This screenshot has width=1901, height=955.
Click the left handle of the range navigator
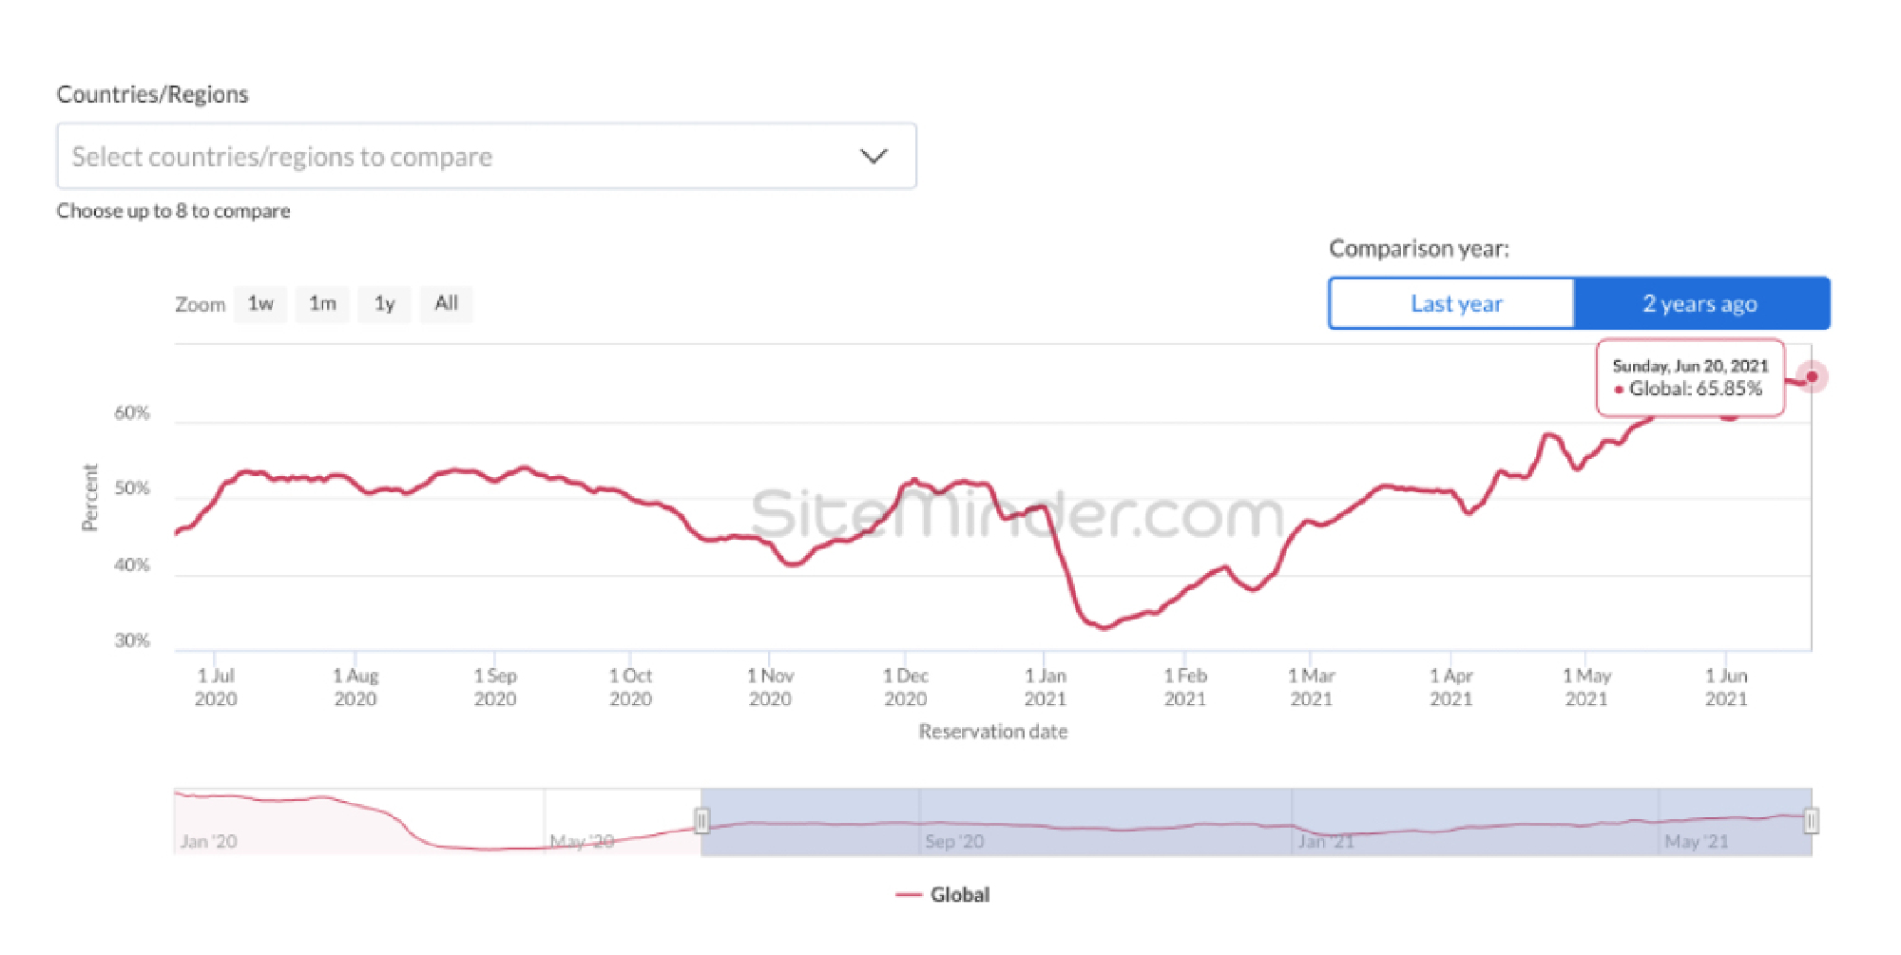tap(701, 820)
